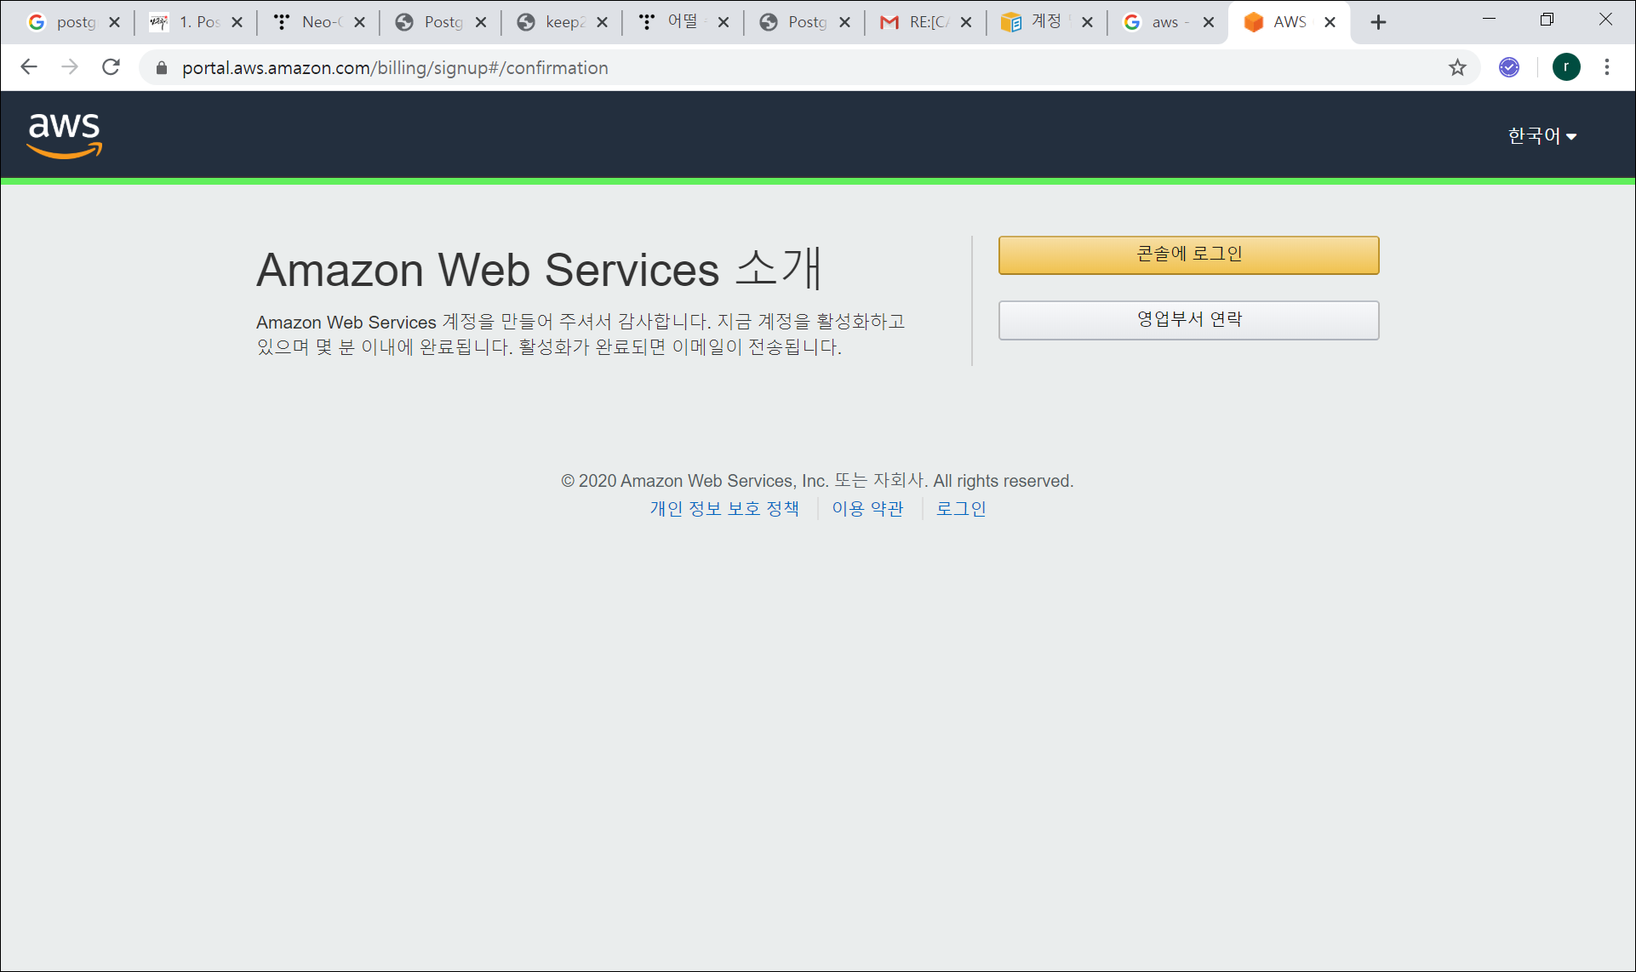This screenshot has width=1636, height=972.
Task: Click the purple checkmark extension icon
Action: click(1508, 67)
